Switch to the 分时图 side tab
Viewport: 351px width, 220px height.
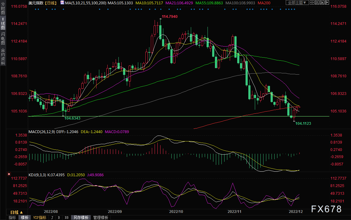(3, 9)
